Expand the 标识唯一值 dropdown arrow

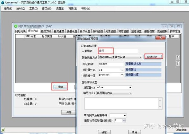coord(122,75)
